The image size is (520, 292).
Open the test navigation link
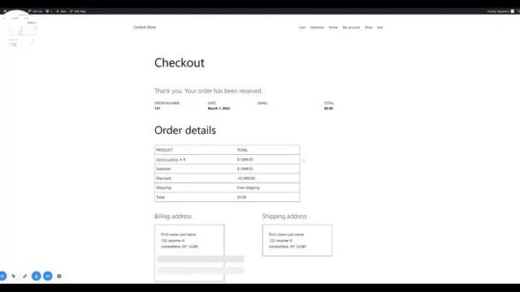(x=379, y=28)
